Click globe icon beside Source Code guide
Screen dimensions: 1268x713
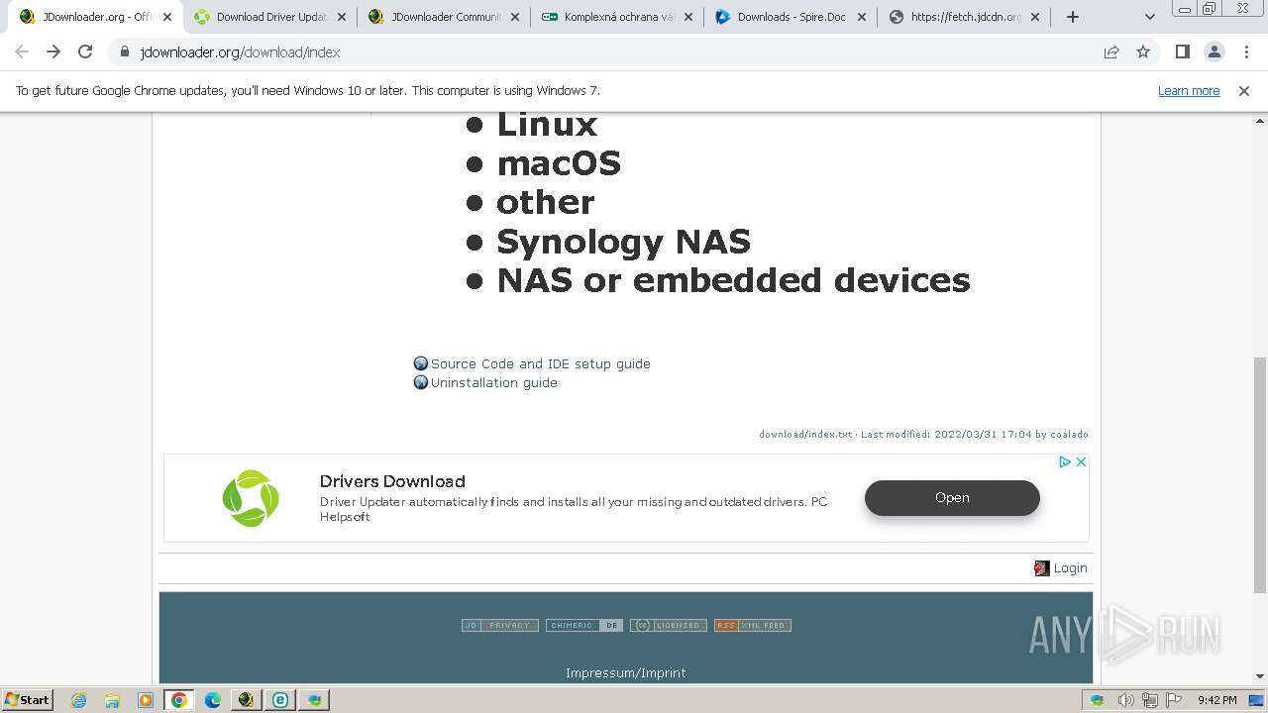[x=421, y=363]
